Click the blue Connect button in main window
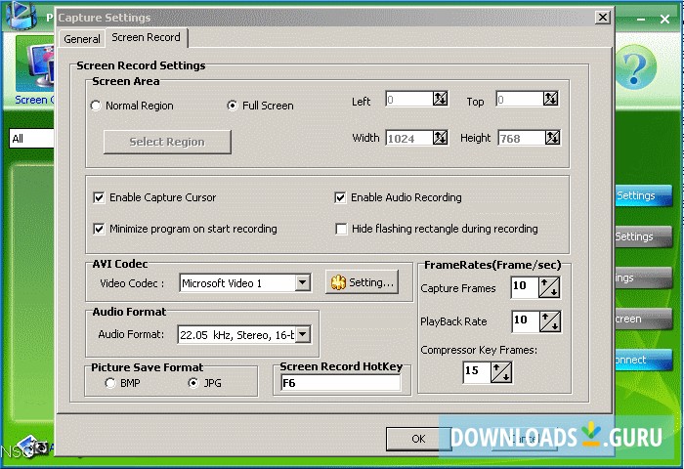This screenshot has height=469, width=684. [x=642, y=360]
